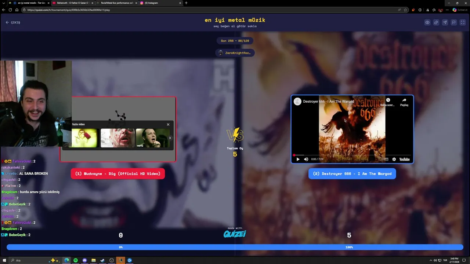Click the video progress bar of Destroyer 666

(x=352, y=155)
